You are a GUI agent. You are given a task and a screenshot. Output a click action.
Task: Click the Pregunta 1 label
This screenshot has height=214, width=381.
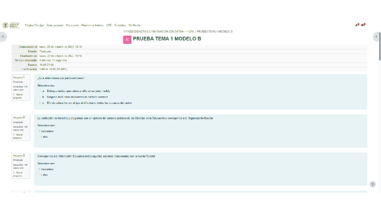click(19, 77)
